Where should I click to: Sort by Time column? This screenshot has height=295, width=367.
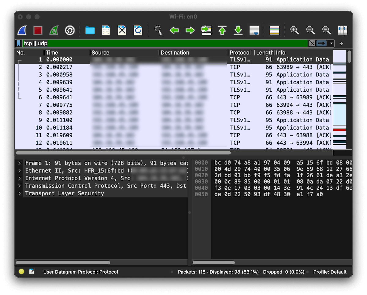[67, 53]
